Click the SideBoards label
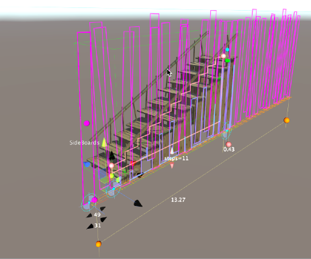The image size is (311, 259). (85, 143)
